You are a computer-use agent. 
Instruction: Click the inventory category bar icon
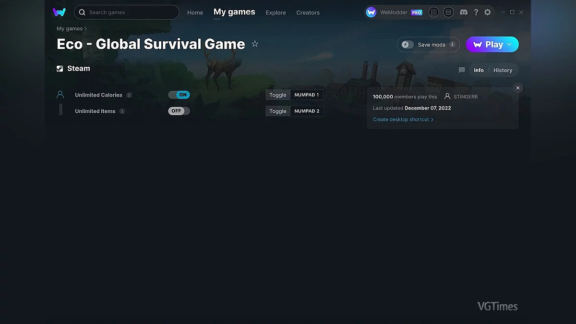point(60,110)
